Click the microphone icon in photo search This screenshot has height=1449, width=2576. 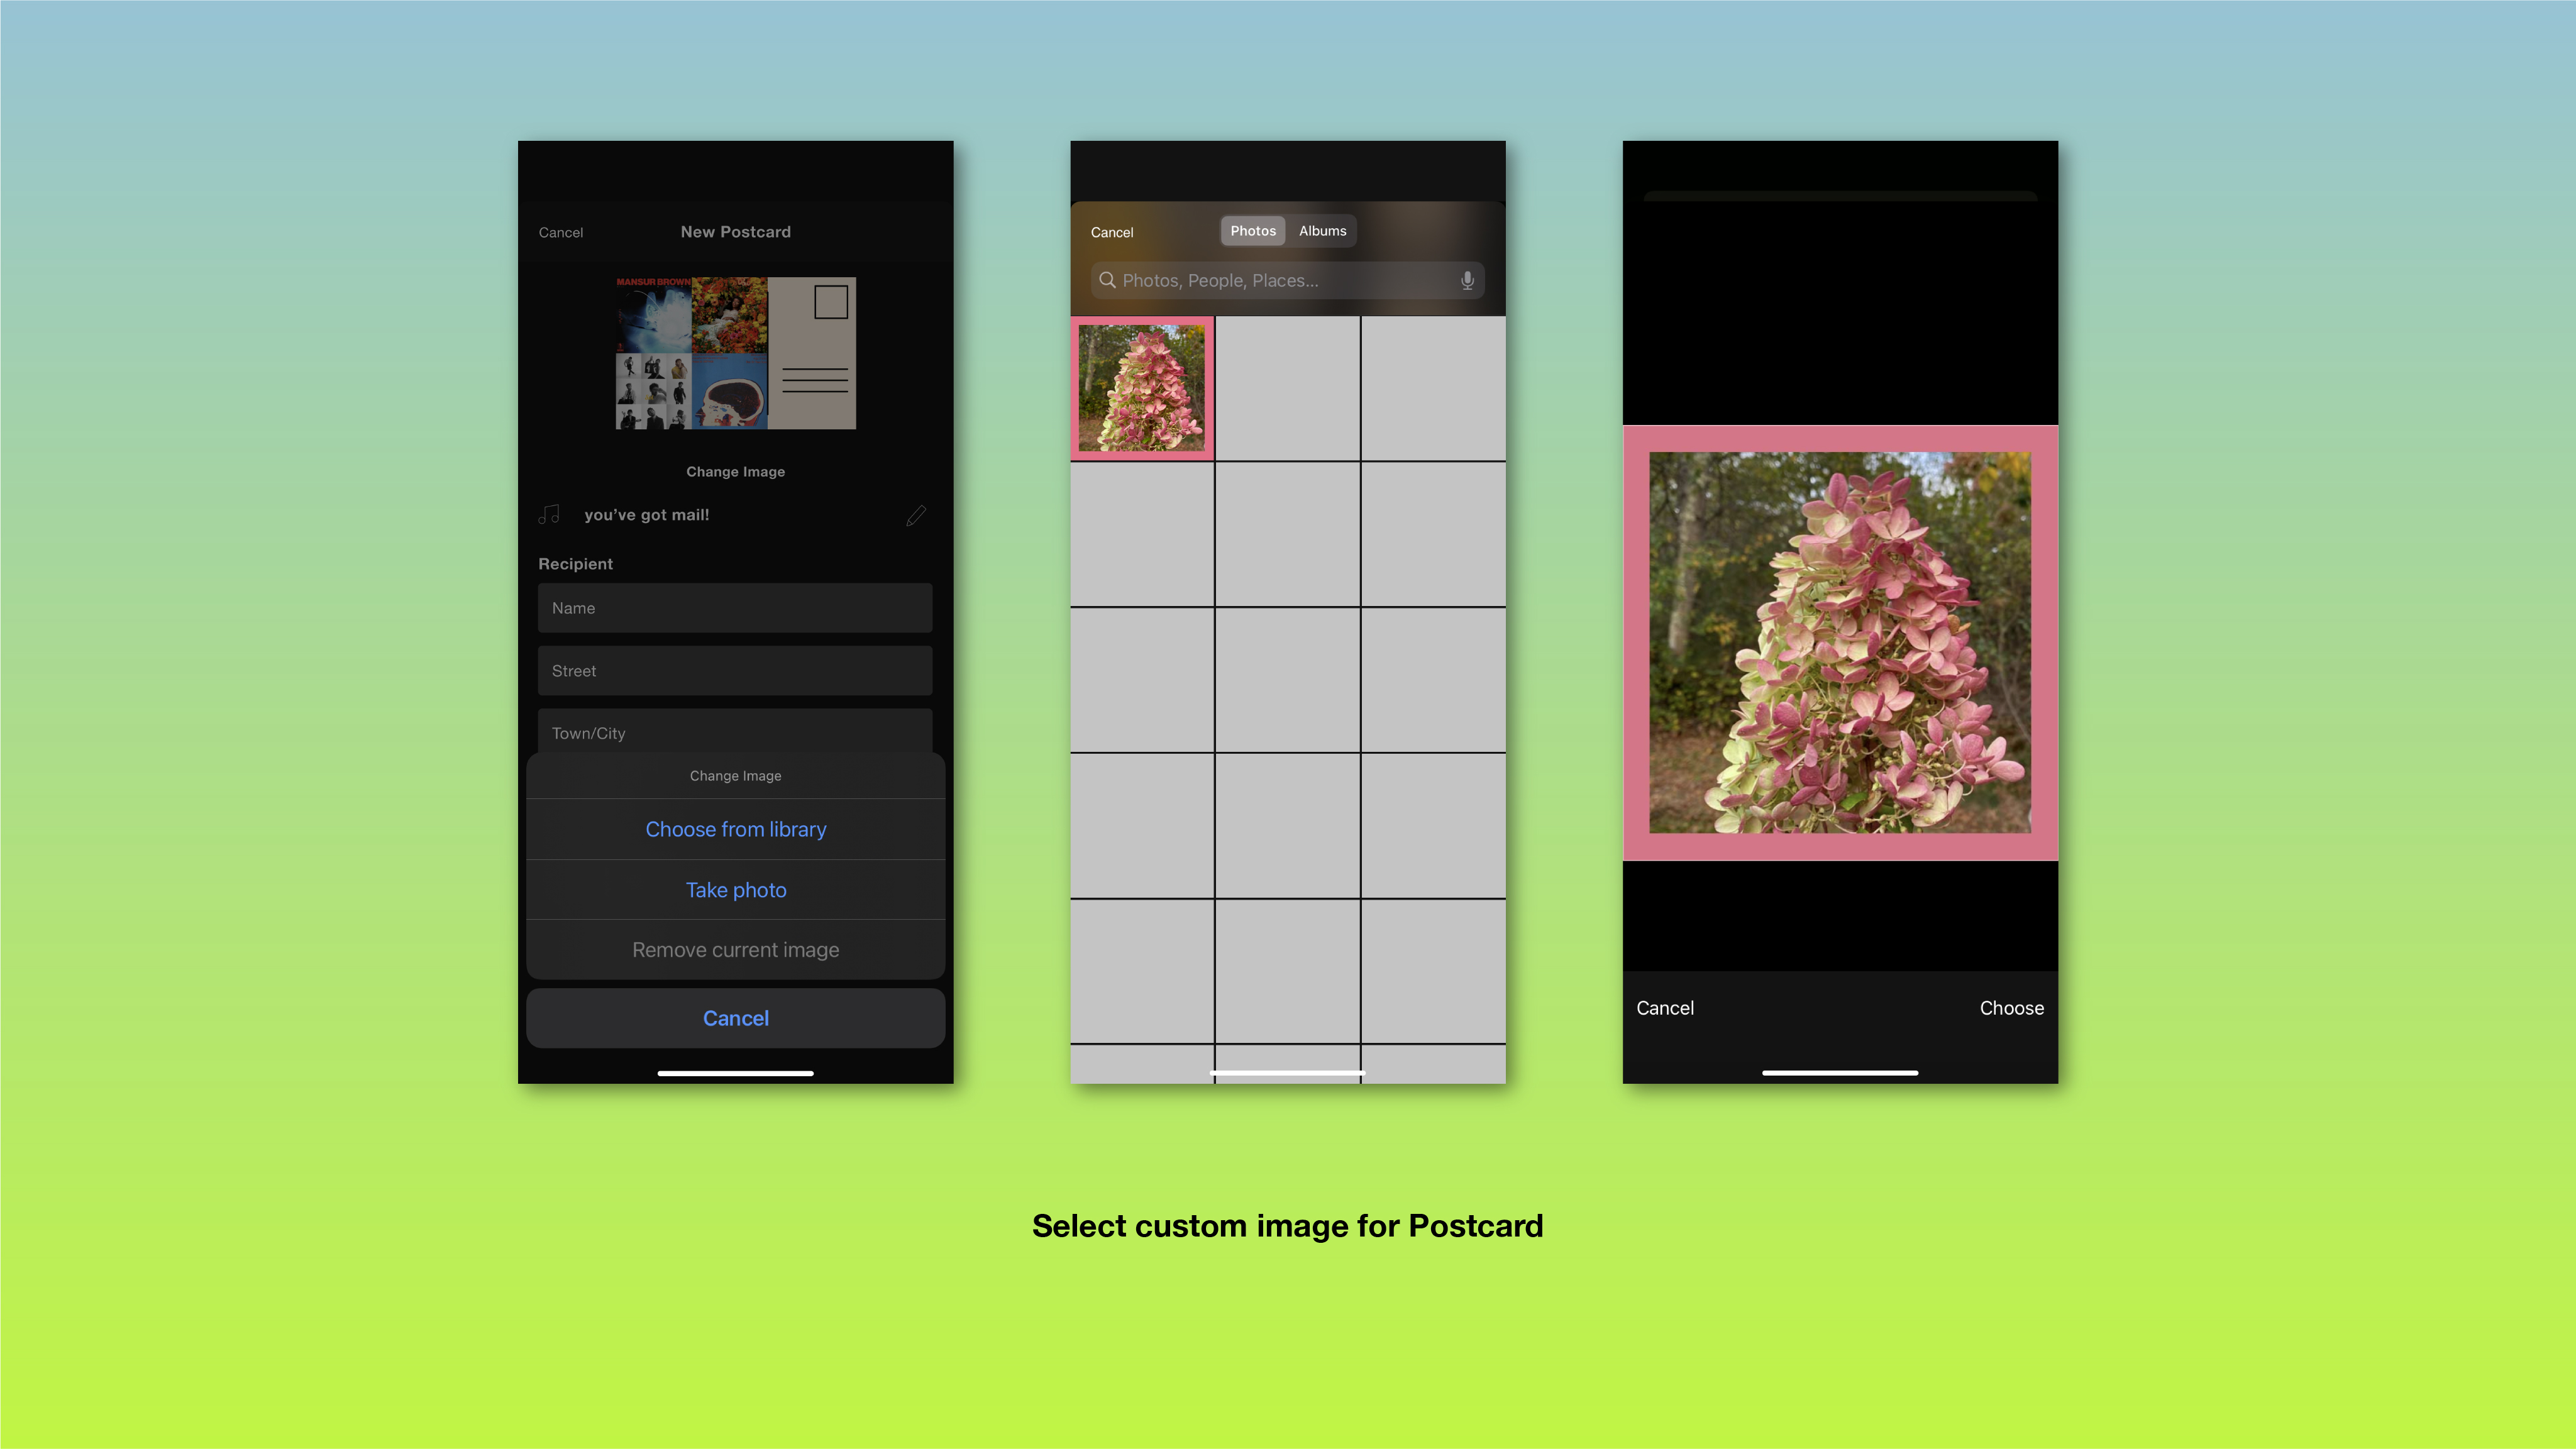click(1467, 281)
